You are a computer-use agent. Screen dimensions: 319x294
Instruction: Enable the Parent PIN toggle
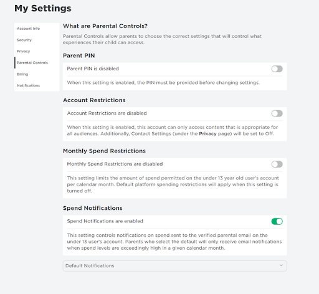[277, 69]
